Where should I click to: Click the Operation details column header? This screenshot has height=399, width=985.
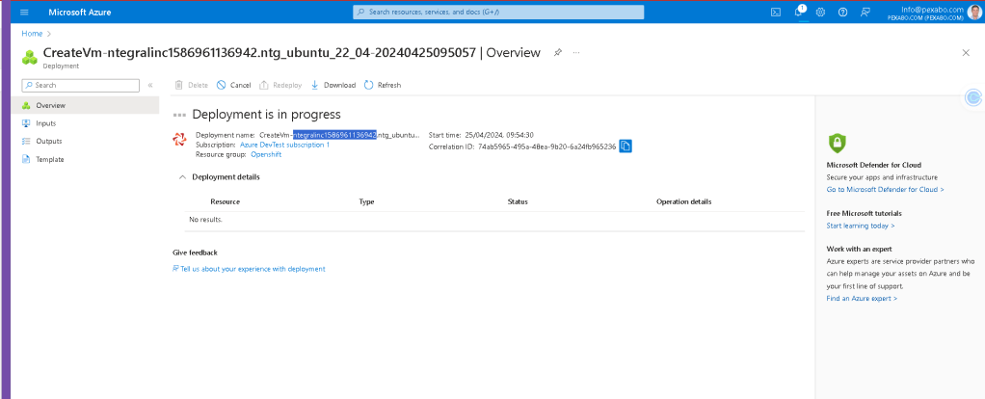683,201
